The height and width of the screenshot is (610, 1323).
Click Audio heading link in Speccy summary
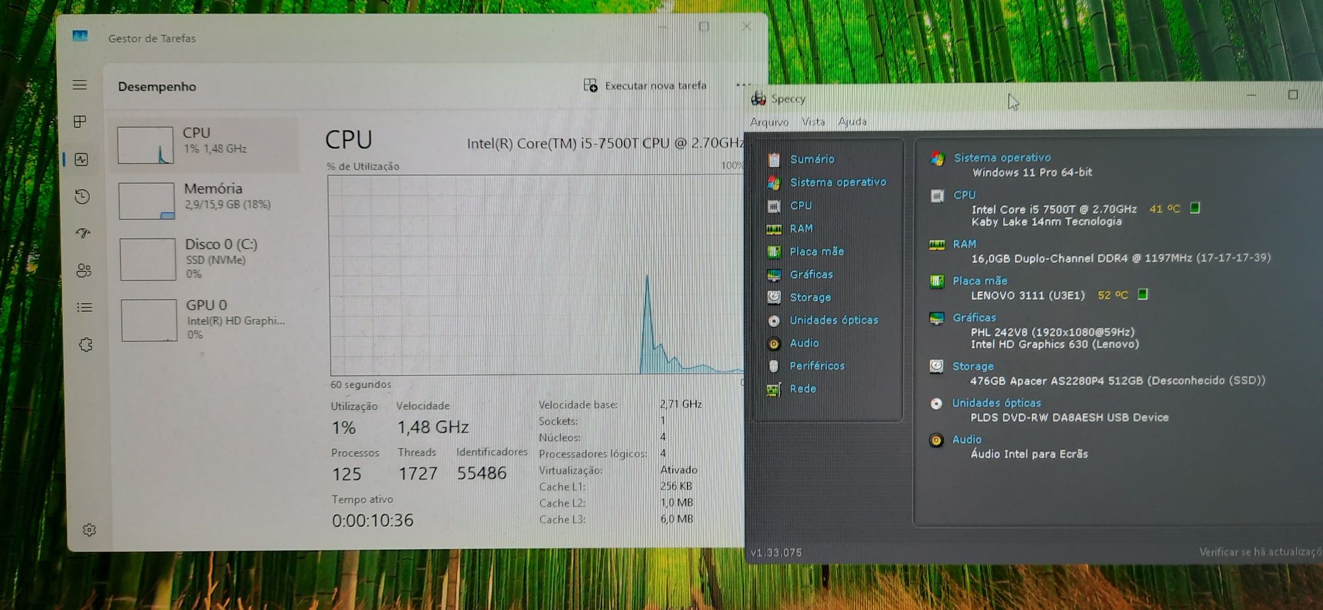966,439
